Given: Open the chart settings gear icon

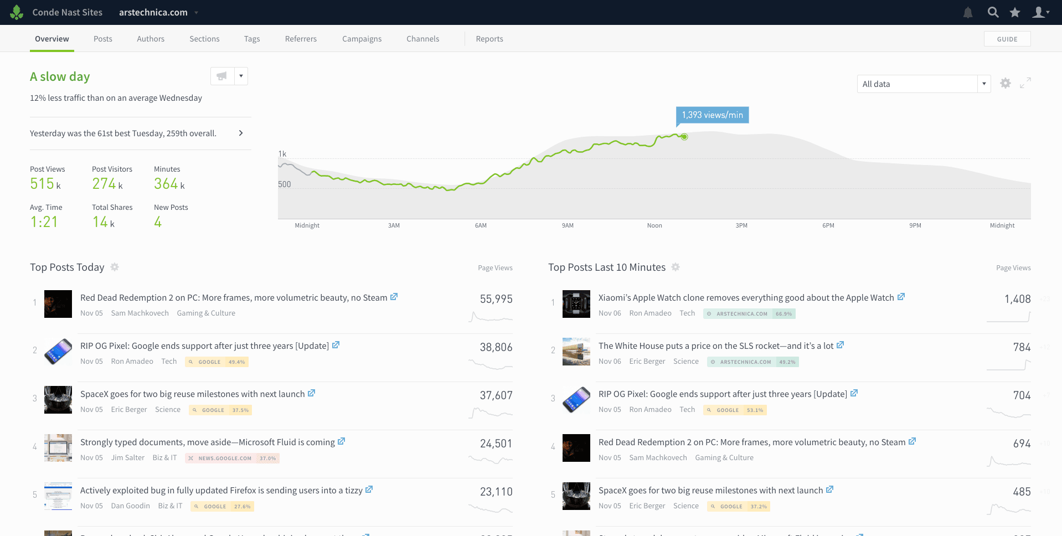Looking at the screenshot, I should (x=1006, y=83).
